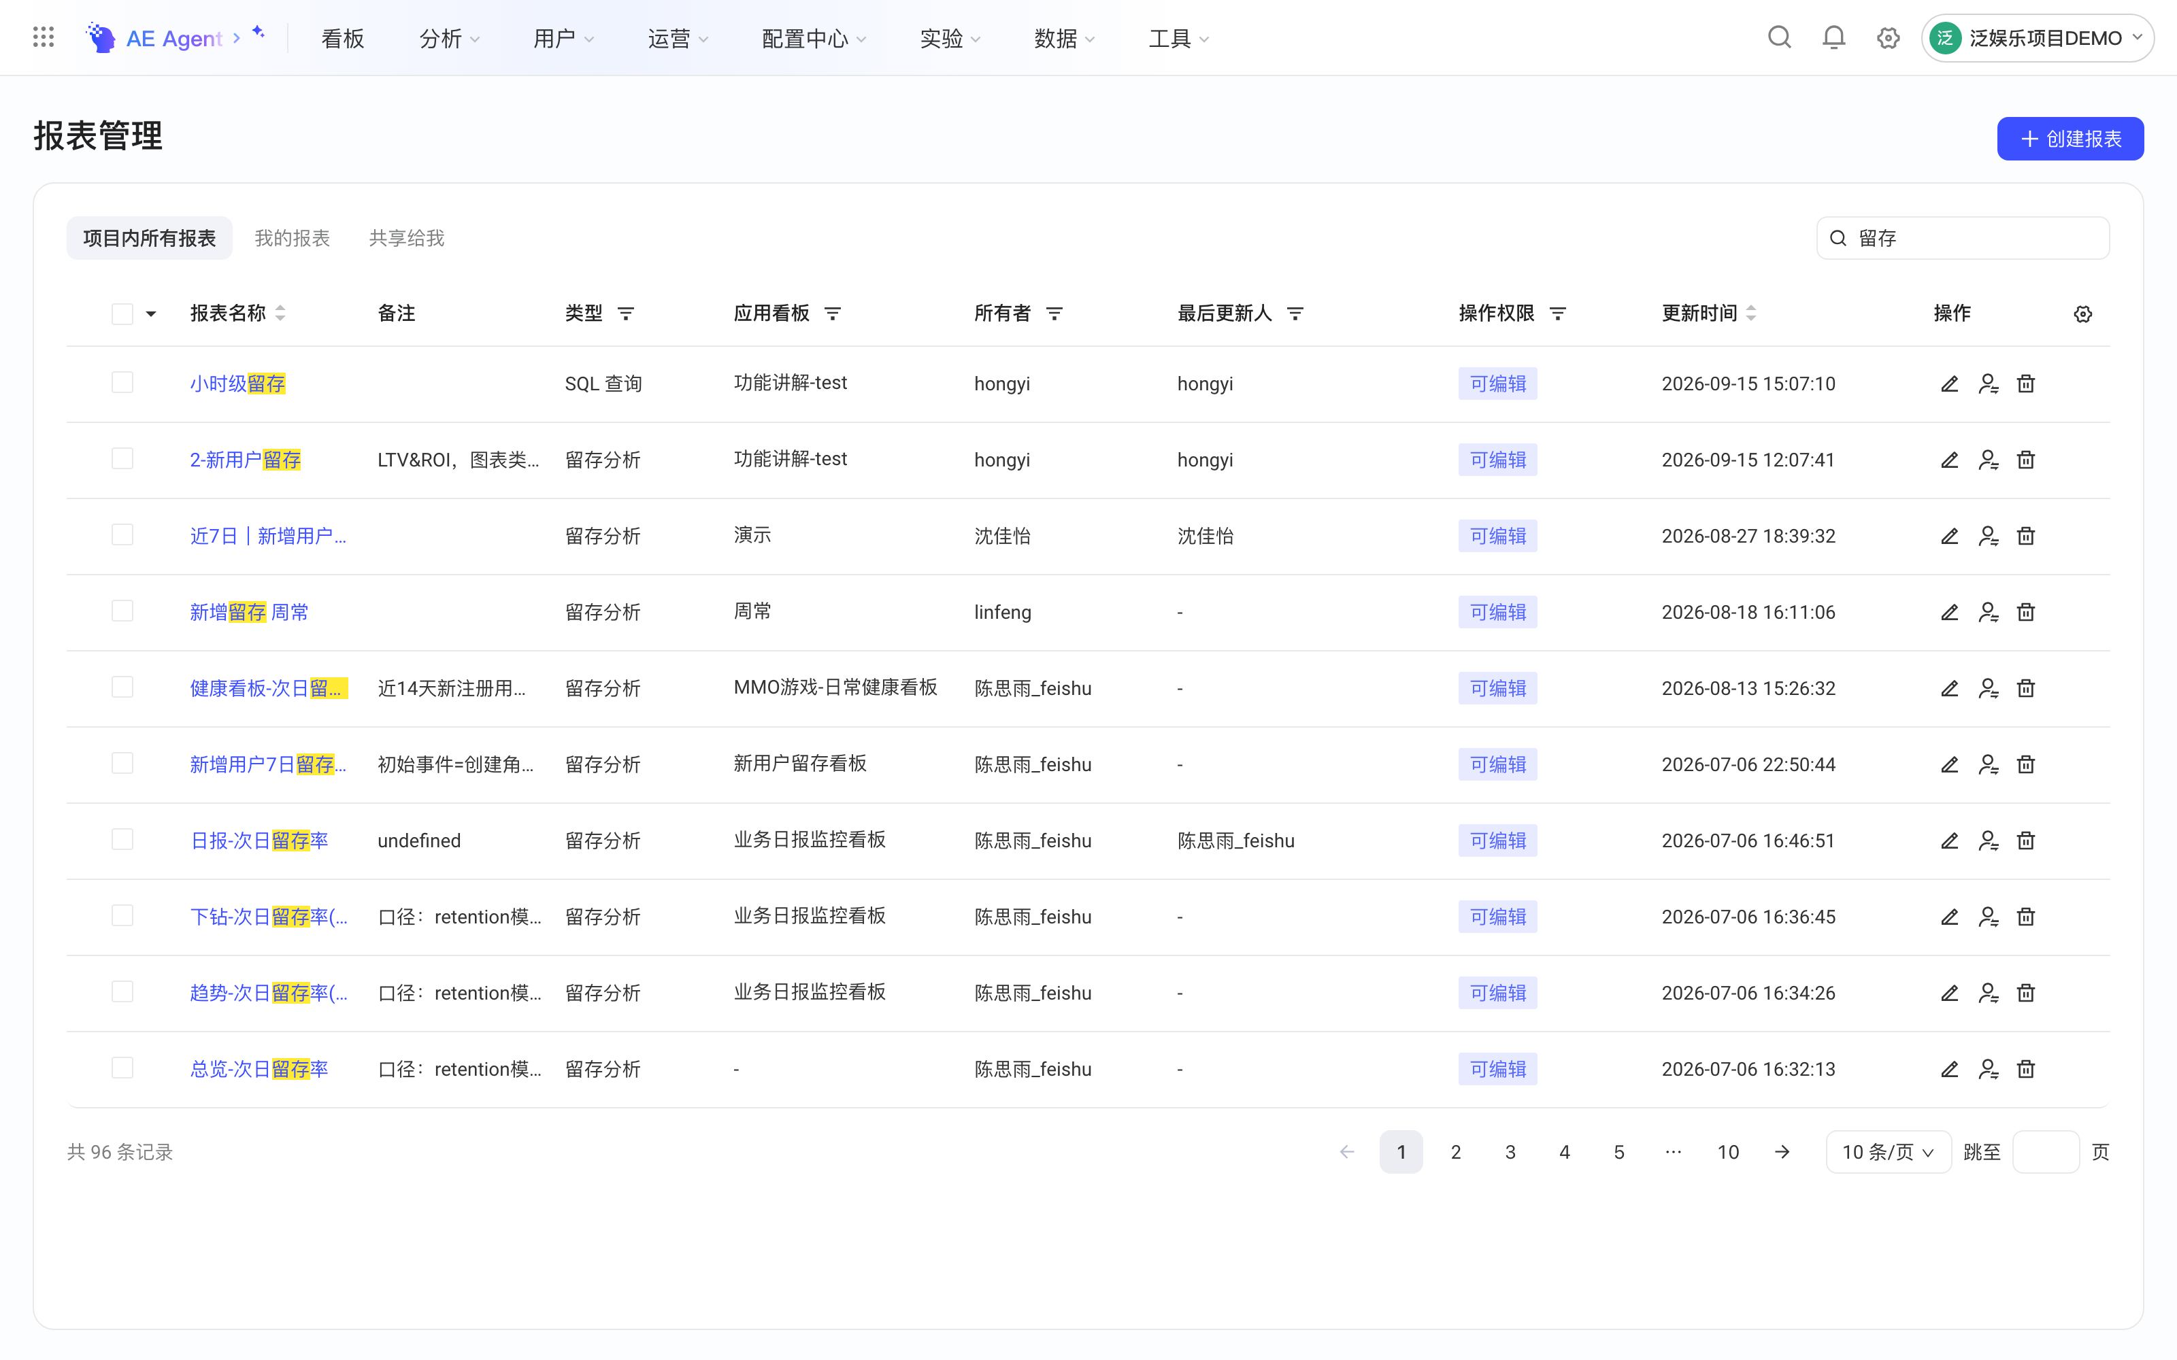The height and width of the screenshot is (1360, 2177).
Task: Go to next page arrow
Action: click(x=1782, y=1152)
